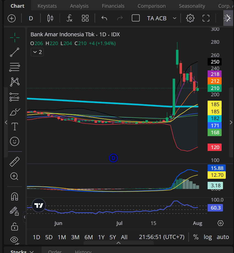234x253 pixels.
Task: Select the horizontal lines drawing tool
Action: pos(15,67)
